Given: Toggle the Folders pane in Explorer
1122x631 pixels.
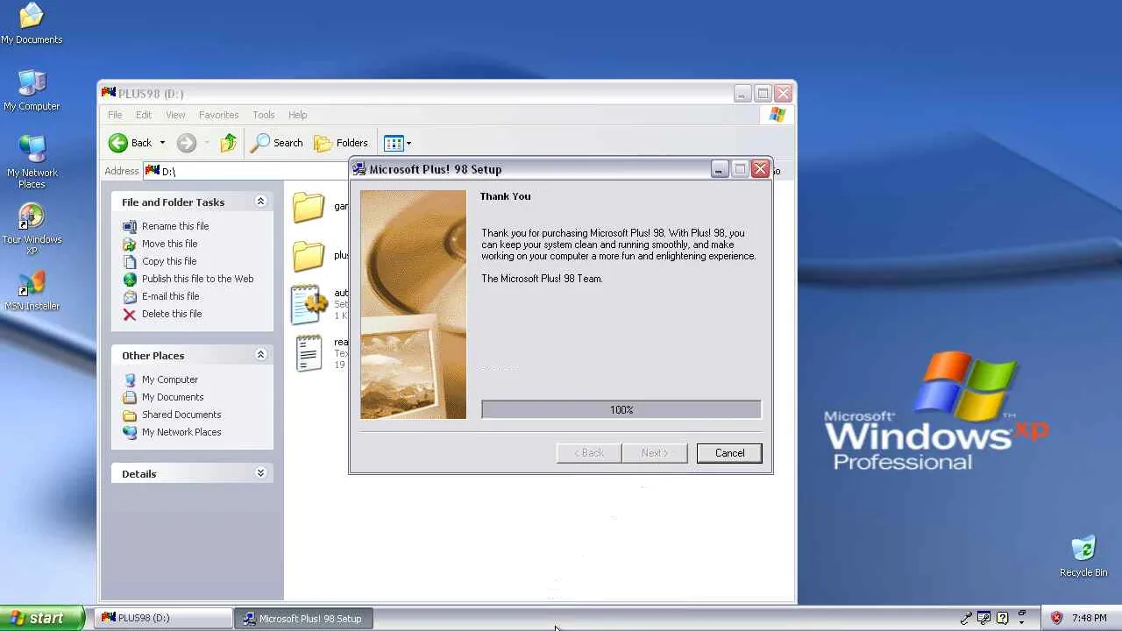Looking at the screenshot, I should (x=341, y=143).
